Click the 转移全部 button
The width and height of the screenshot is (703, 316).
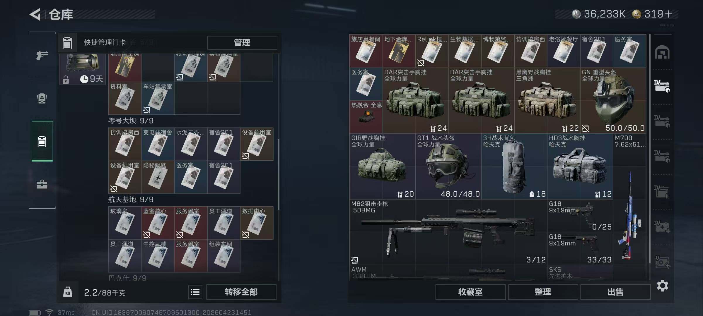[241, 292]
